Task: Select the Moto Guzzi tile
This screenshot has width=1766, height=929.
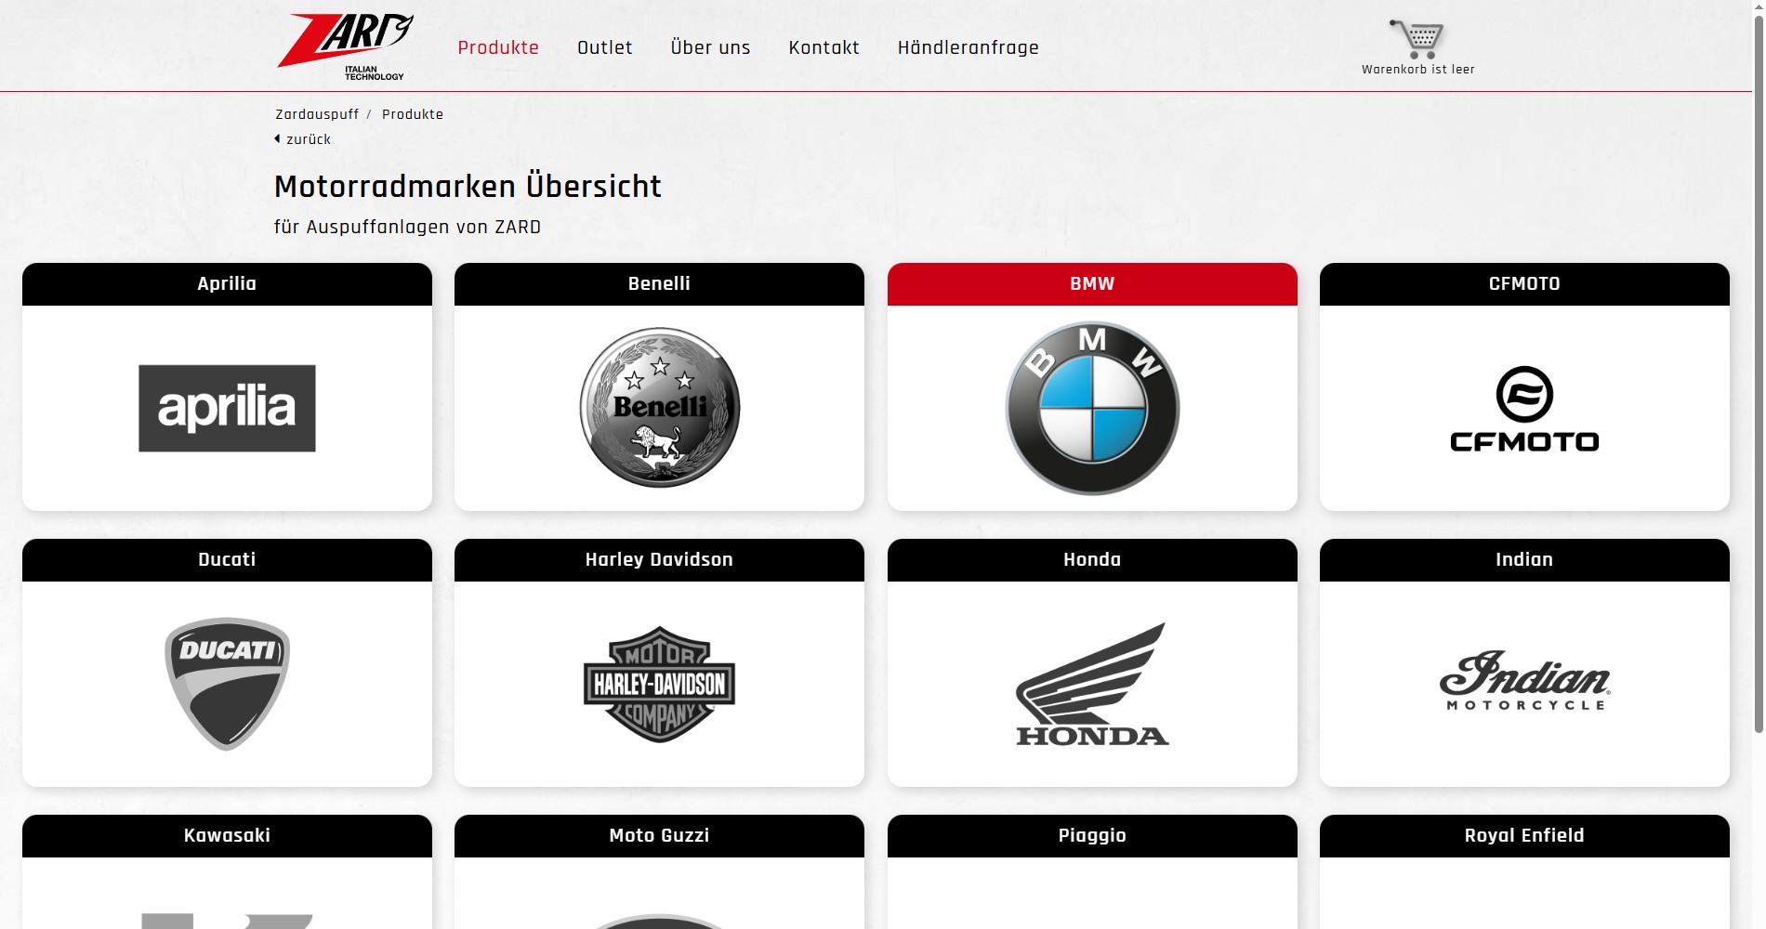Action: (x=658, y=835)
